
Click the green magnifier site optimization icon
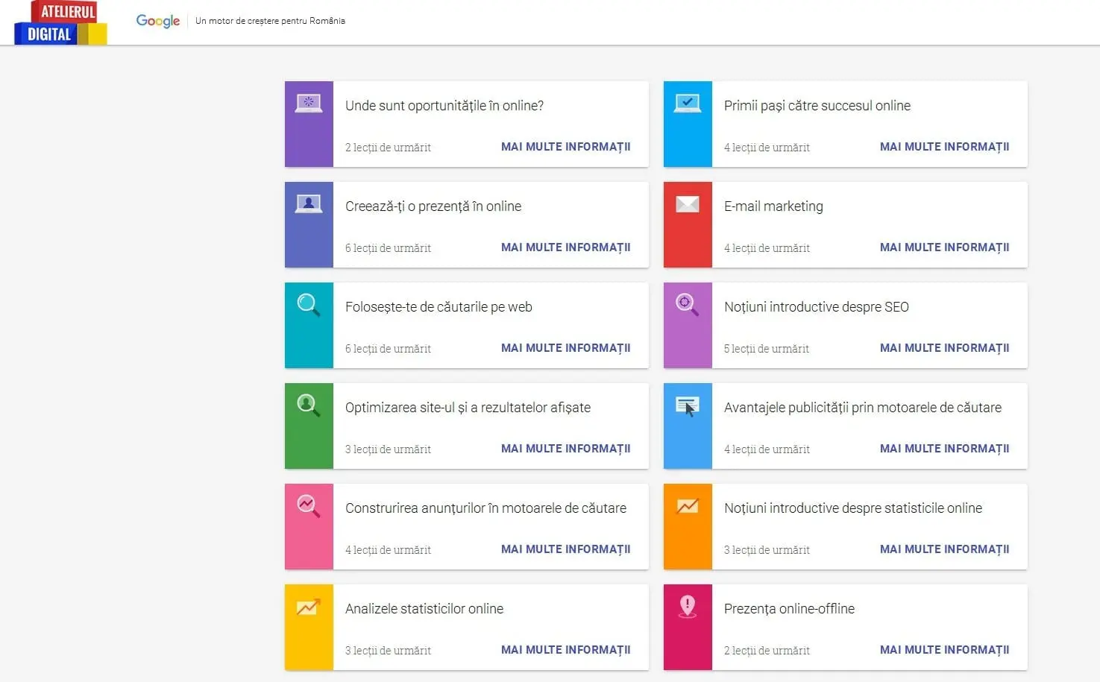click(x=309, y=405)
